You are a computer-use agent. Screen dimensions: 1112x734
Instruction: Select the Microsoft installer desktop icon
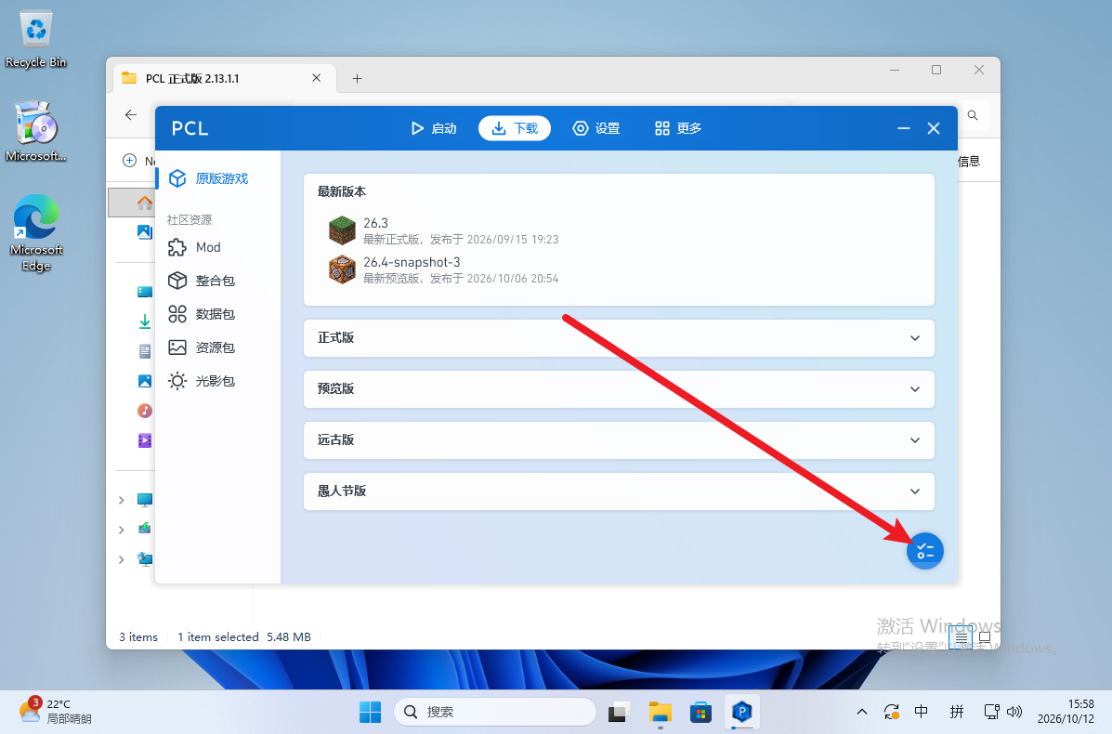point(36,132)
